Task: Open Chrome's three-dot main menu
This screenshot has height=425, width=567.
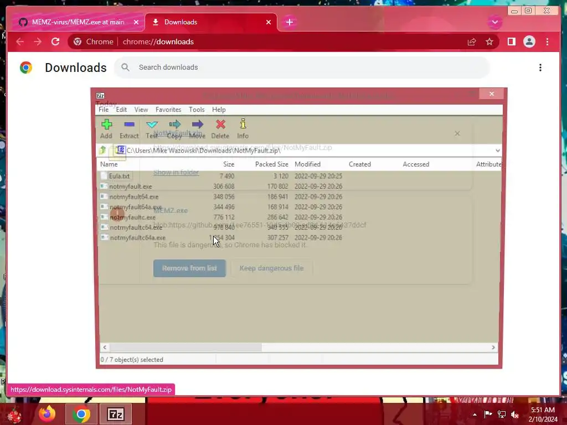Action: point(547,42)
